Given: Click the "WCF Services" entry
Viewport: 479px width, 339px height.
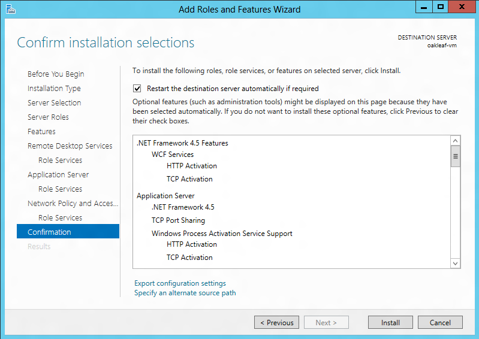Looking at the screenshot, I should 173,155.
